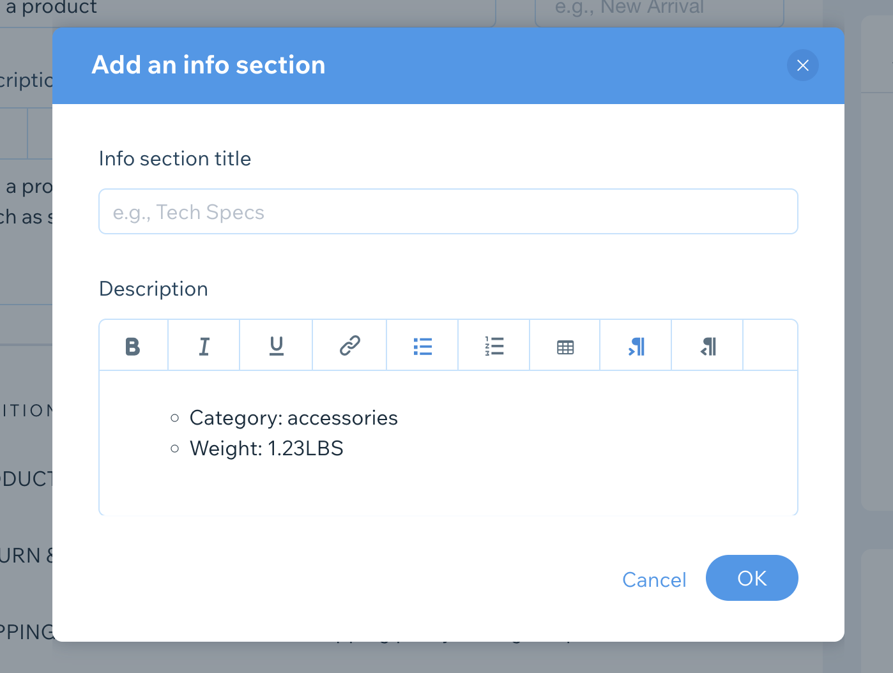Switch to a numbered list
This screenshot has width=893, height=673.
[x=494, y=346]
